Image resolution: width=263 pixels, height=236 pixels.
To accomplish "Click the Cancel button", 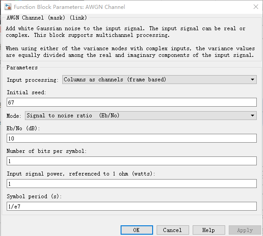I will point(173,230).
